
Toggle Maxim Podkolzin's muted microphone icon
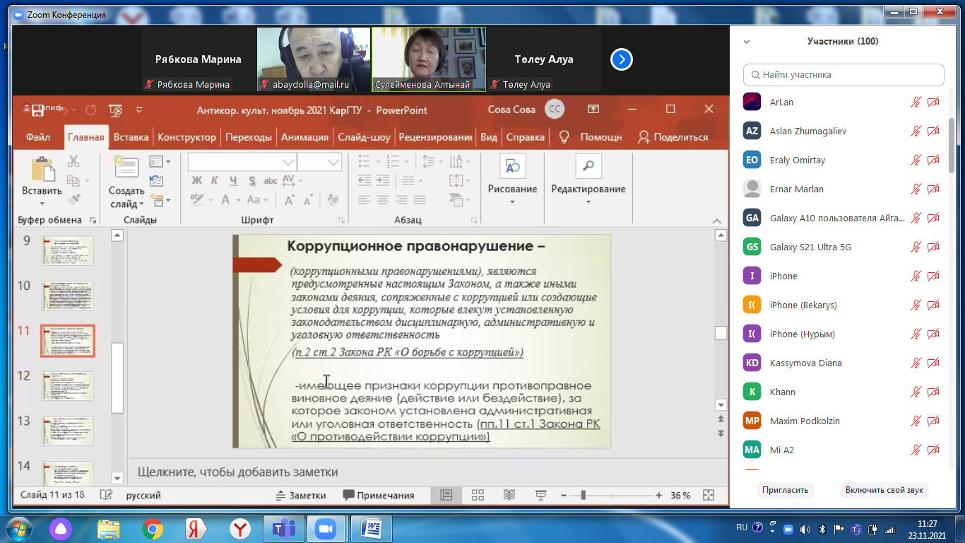point(916,421)
